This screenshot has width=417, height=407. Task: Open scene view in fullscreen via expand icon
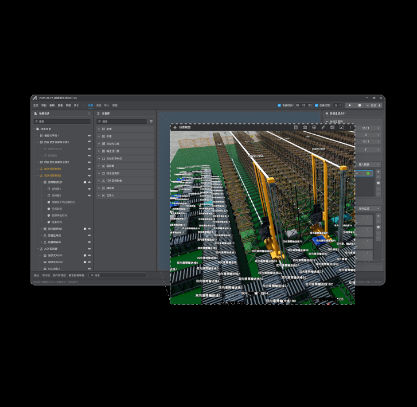coord(341,127)
